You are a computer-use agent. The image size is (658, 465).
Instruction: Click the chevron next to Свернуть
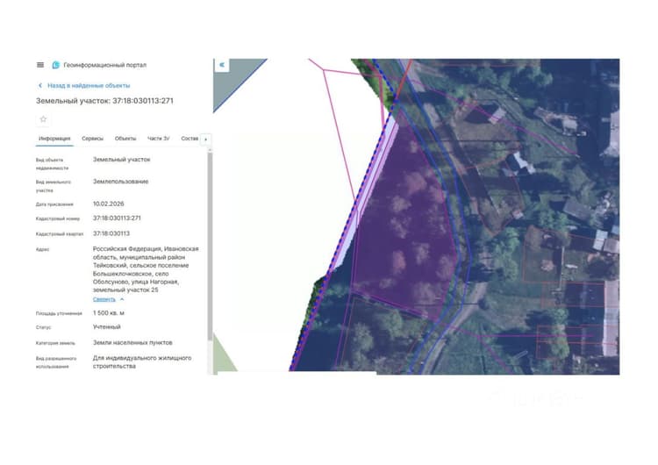tap(122, 299)
